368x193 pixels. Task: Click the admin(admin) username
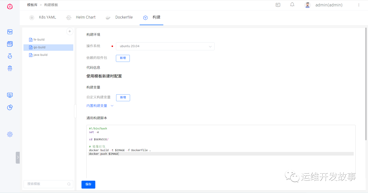click(328, 5)
